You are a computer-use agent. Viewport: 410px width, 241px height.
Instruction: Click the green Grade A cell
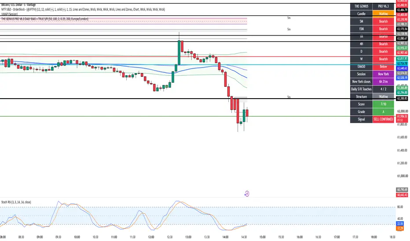[383, 112]
